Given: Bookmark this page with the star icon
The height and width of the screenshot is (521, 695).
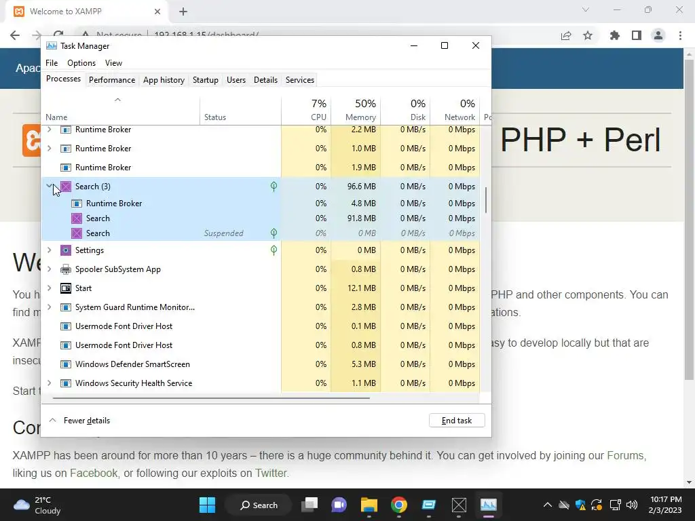Looking at the screenshot, I should click(588, 35).
